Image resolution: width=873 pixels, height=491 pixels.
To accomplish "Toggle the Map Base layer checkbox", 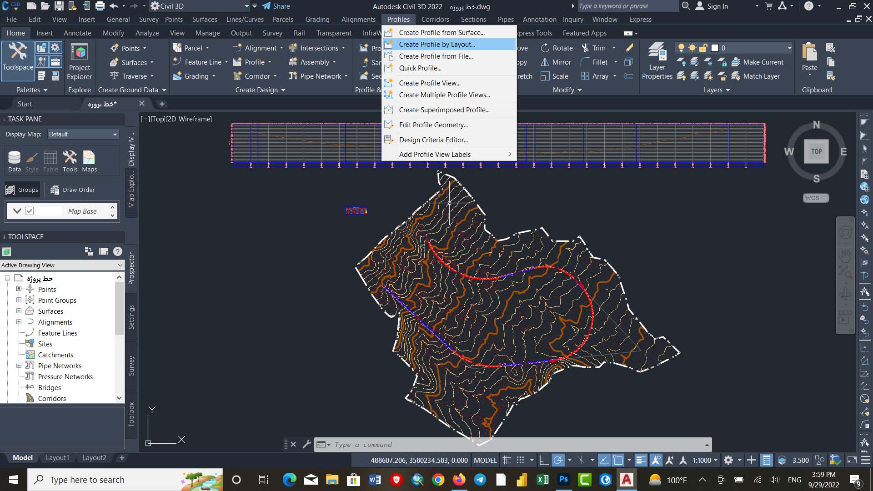I will (x=30, y=211).
